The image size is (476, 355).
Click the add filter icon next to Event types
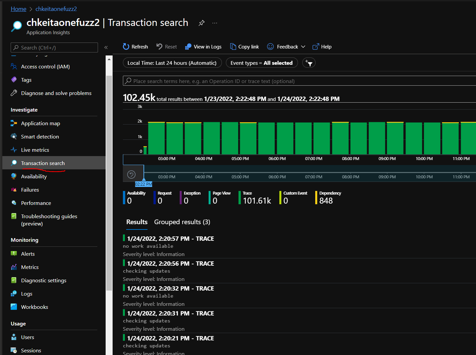309,63
